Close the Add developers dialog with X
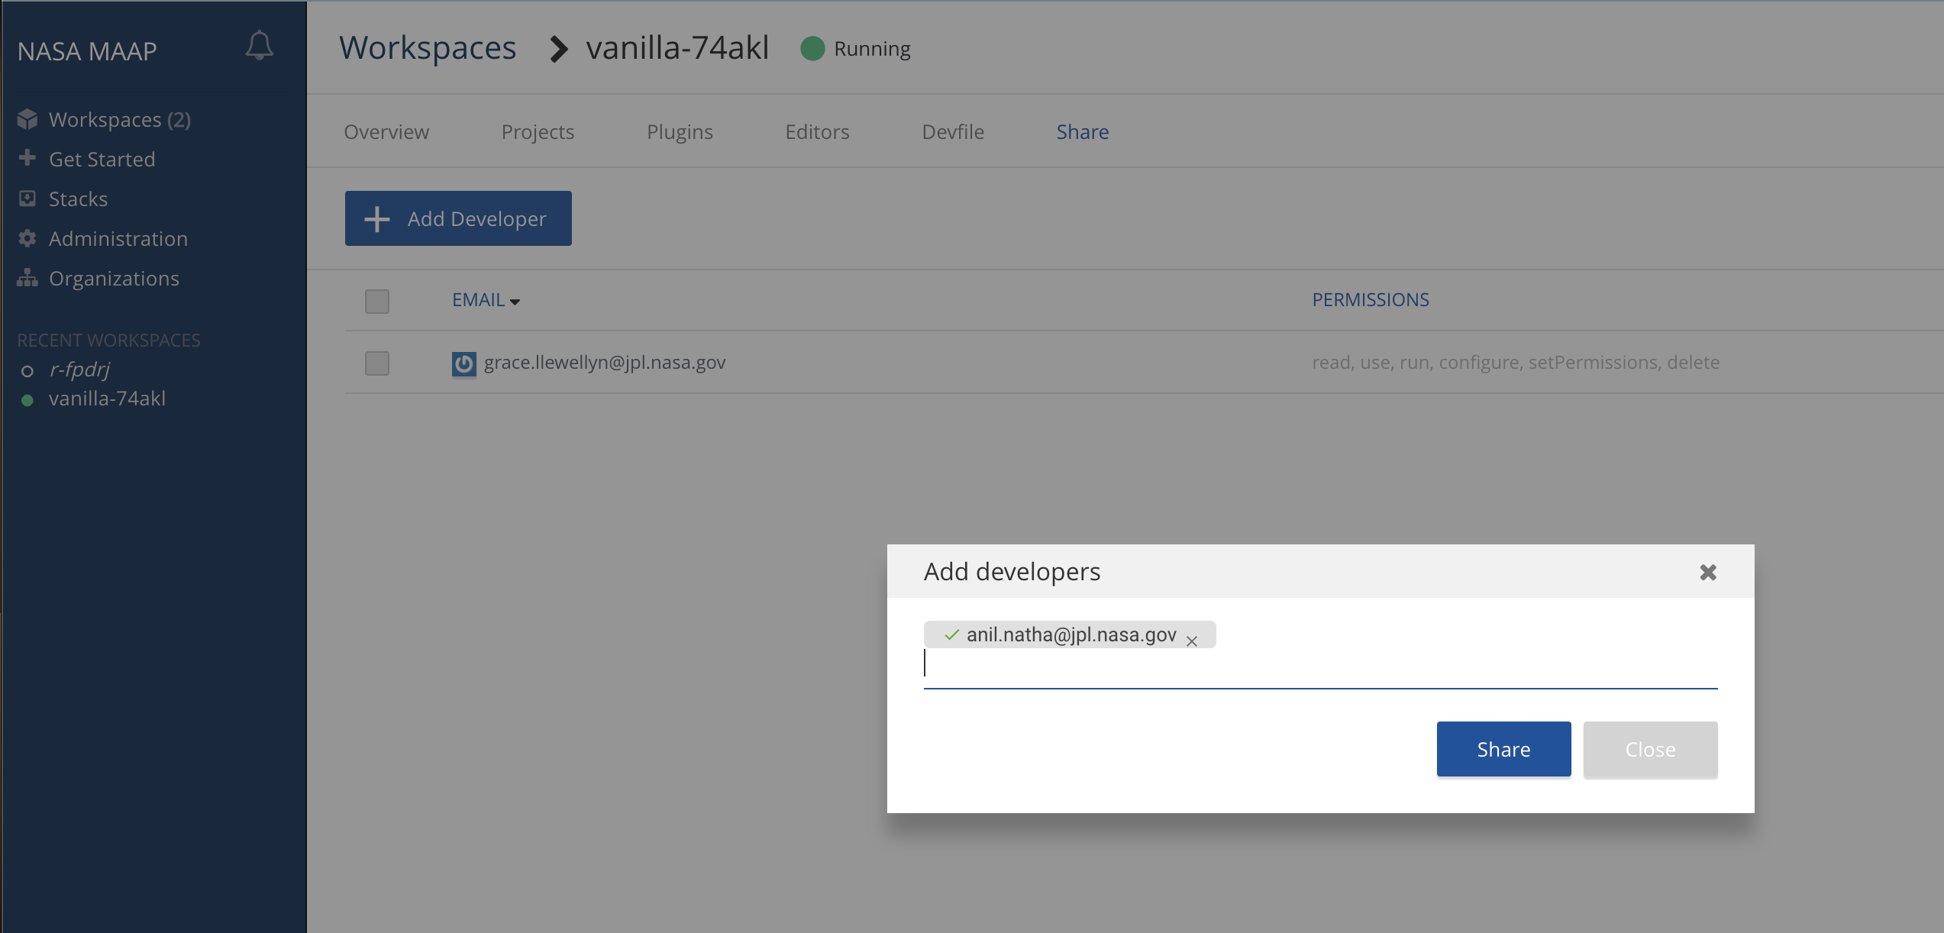Viewport: 1944px width, 933px height. [x=1708, y=572]
